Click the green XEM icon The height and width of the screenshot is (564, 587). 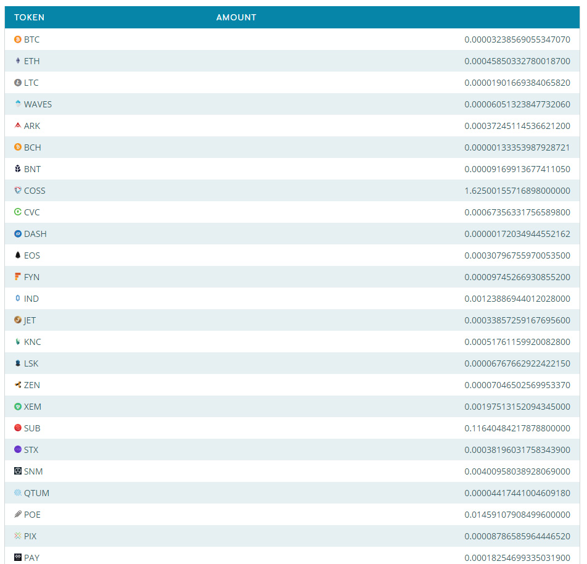tap(18, 406)
